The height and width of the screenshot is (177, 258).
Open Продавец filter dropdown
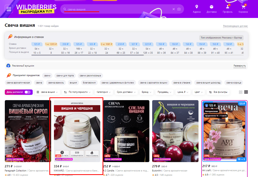pos(164,92)
